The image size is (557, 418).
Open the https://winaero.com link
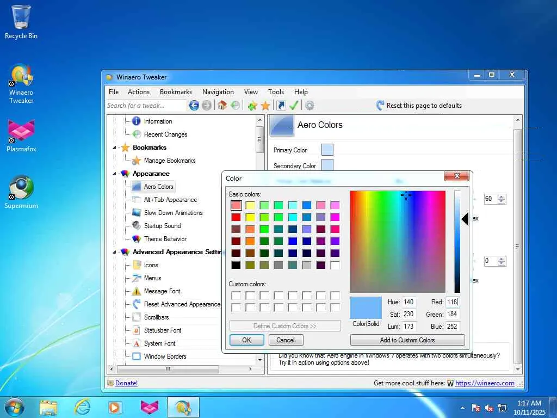(485, 383)
